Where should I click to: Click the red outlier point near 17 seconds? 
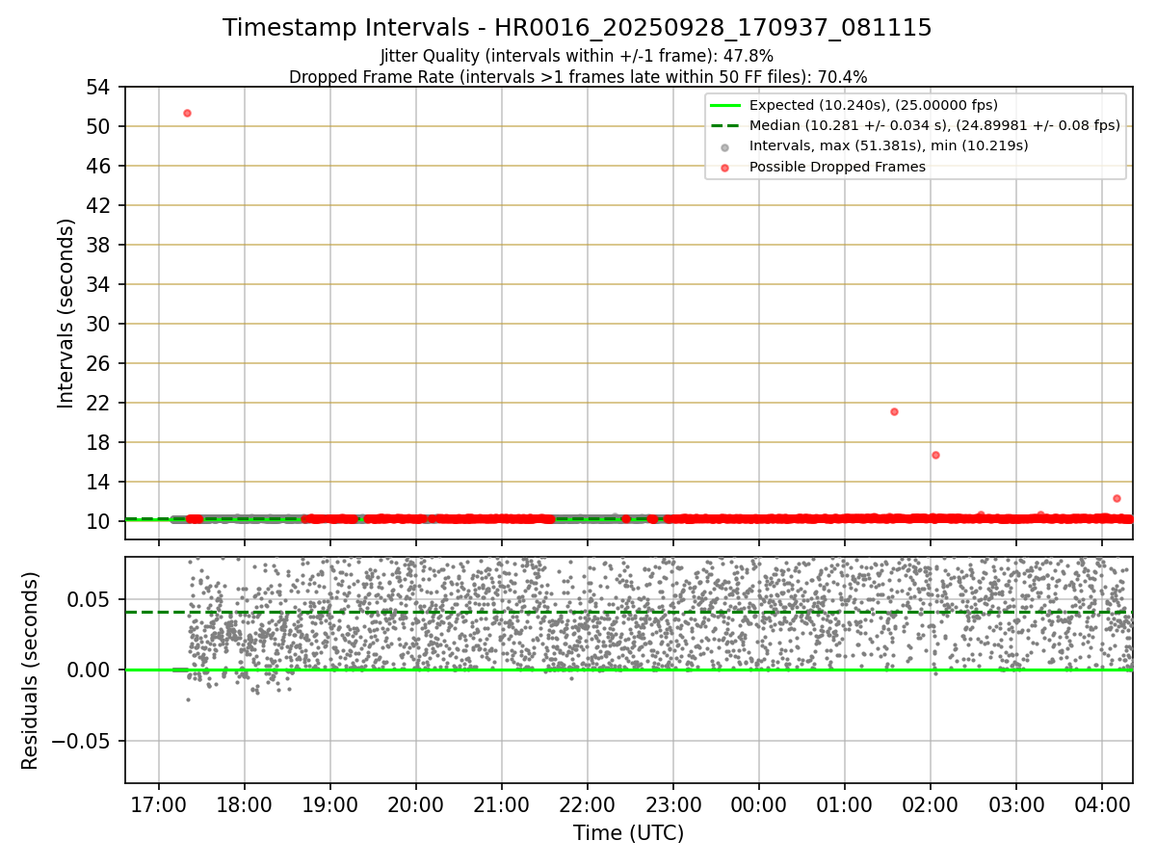pos(935,455)
